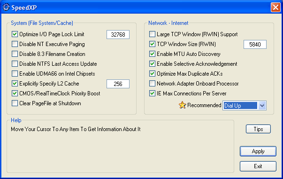Viewport: 283px width, 179px height.
Task: Click the TCP Window Size 5840 field
Action: (x=255, y=45)
